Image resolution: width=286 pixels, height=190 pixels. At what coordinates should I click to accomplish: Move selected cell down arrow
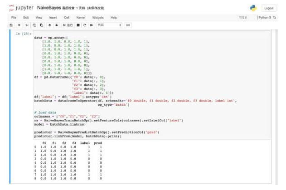point(57,25)
